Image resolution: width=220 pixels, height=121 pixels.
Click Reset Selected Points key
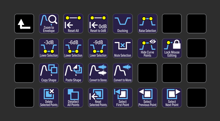[x=98, y=98]
